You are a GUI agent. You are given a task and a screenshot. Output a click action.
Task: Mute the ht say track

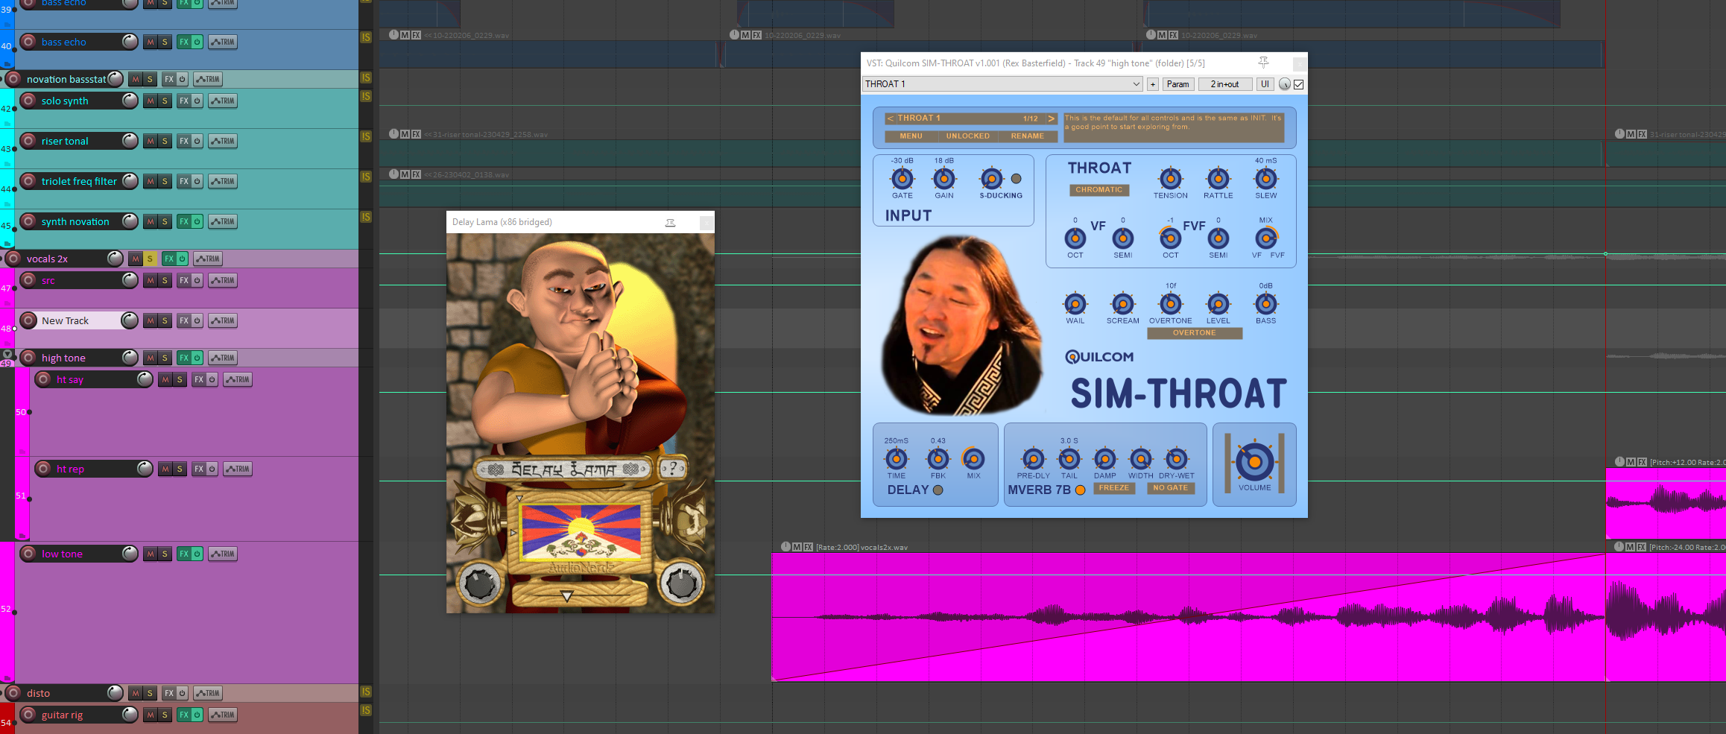click(x=165, y=379)
